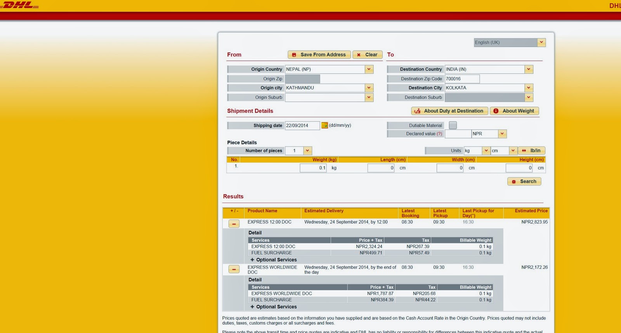Click the Piece Details heading
The width and height of the screenshot is (621, 333).
(242, 142)
